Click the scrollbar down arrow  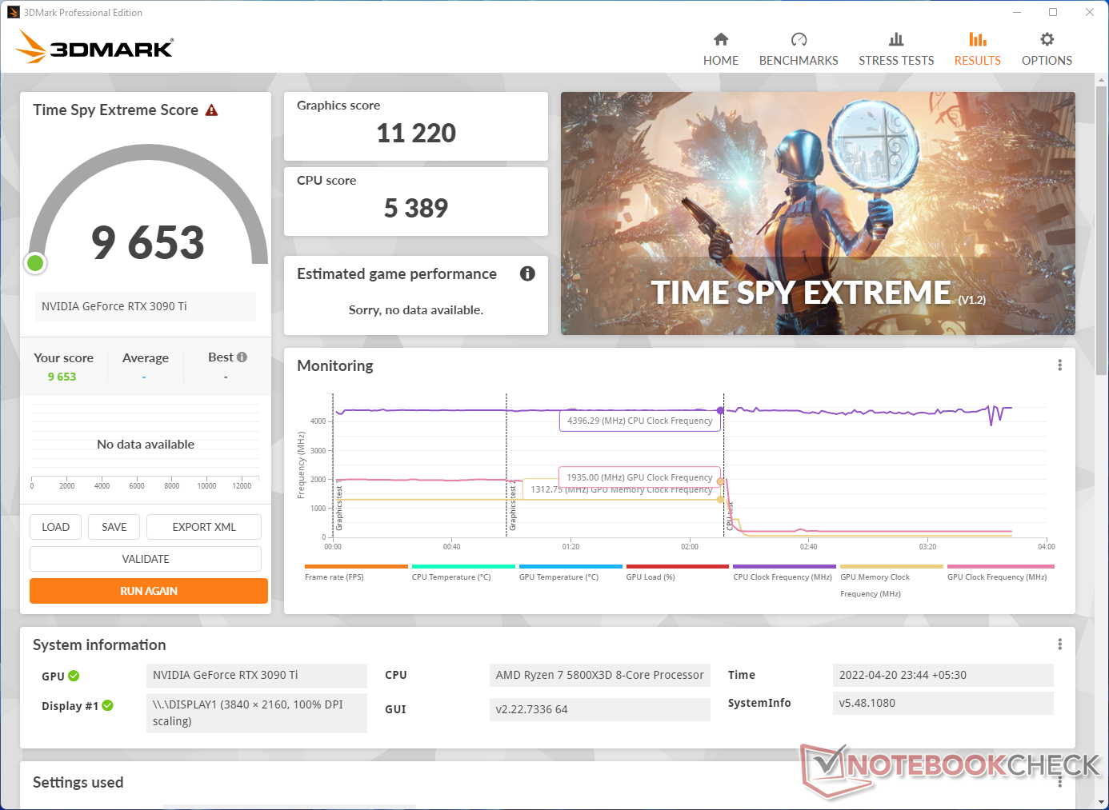pyautogui.click(x=1102, y=802)
